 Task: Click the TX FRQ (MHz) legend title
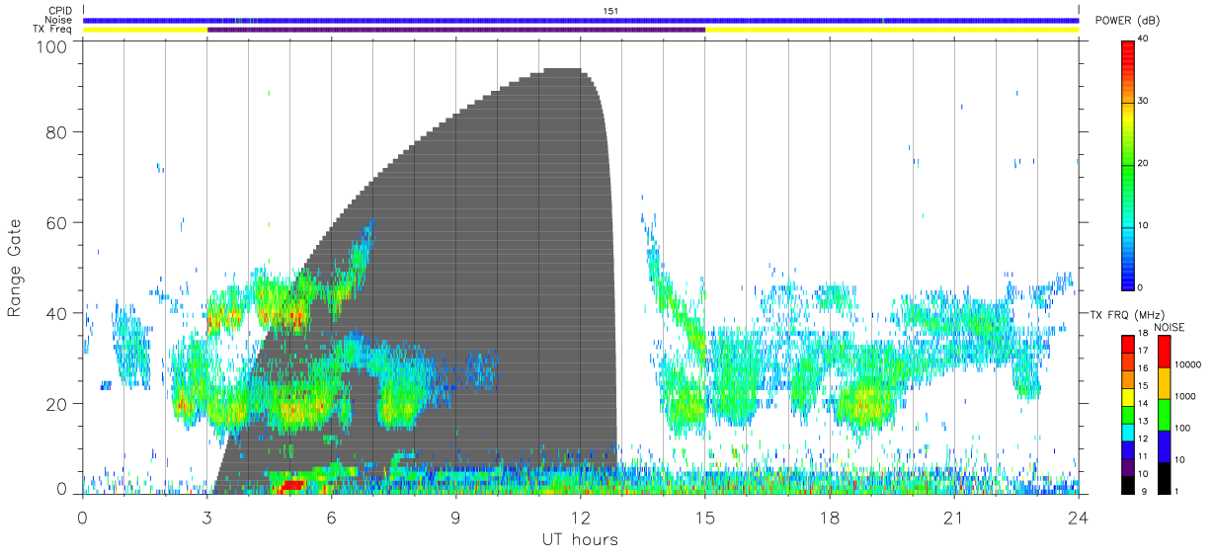click(x=1127, y=314)
